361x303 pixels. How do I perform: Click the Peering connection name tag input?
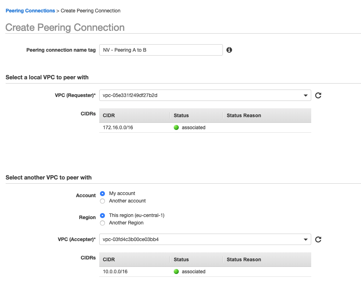161,50
